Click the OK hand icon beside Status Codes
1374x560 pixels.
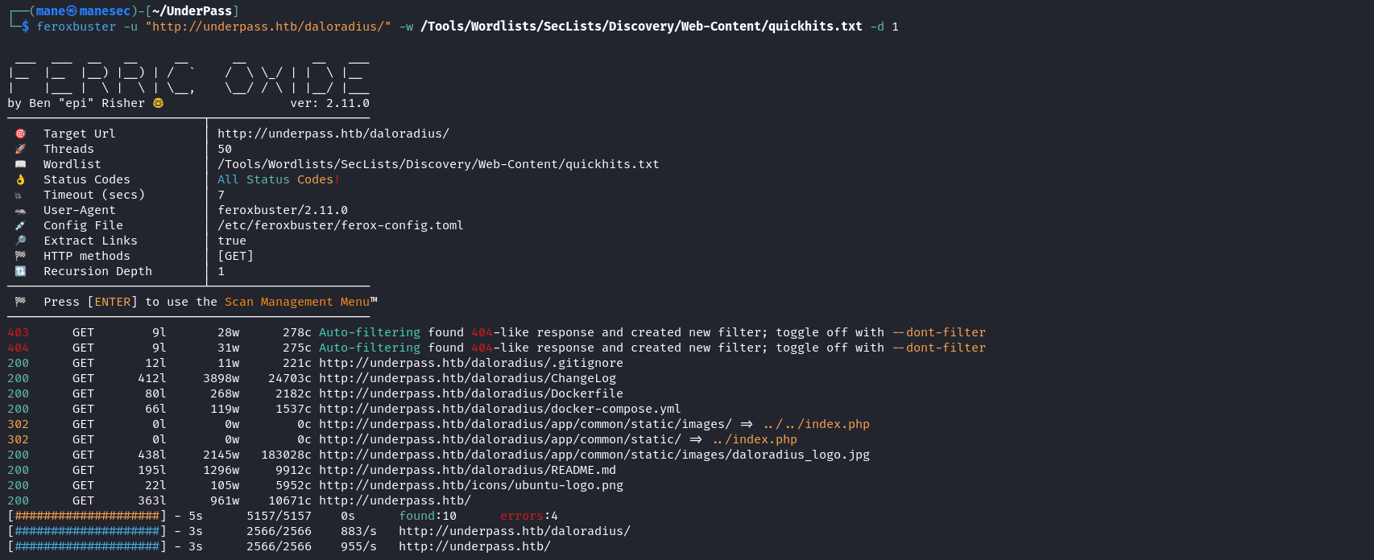pyautogui.click(x=20, y=179)
